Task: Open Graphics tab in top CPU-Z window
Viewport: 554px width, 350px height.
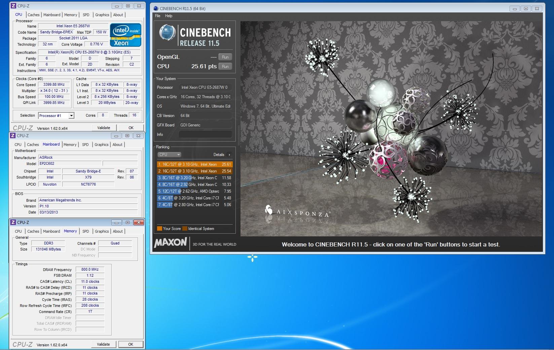Action: point(102,15)
